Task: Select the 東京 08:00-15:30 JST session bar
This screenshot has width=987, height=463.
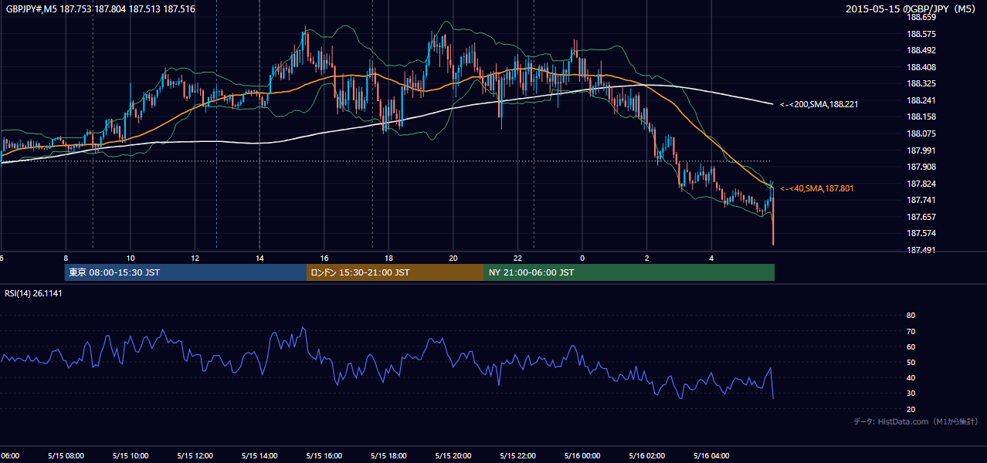Action: tap(185, 272)
